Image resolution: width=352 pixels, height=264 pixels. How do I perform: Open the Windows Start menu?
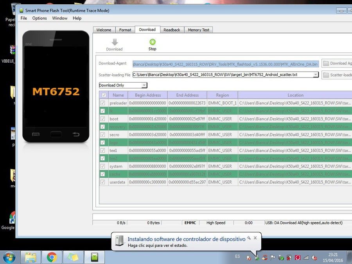point(9,257)
